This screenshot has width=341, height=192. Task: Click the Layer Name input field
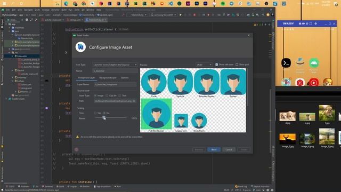(x=115, y=84)
